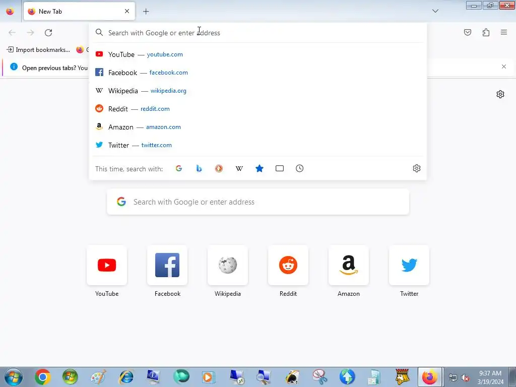Screen dimensions: 516x387
Task: Search this time with Google icon
Action: 179,168
